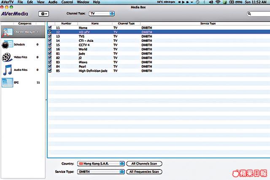Select the CCTV 4 channel name
Image resolution: width=270 pixels, height=180 pixels.
[84, 45]
